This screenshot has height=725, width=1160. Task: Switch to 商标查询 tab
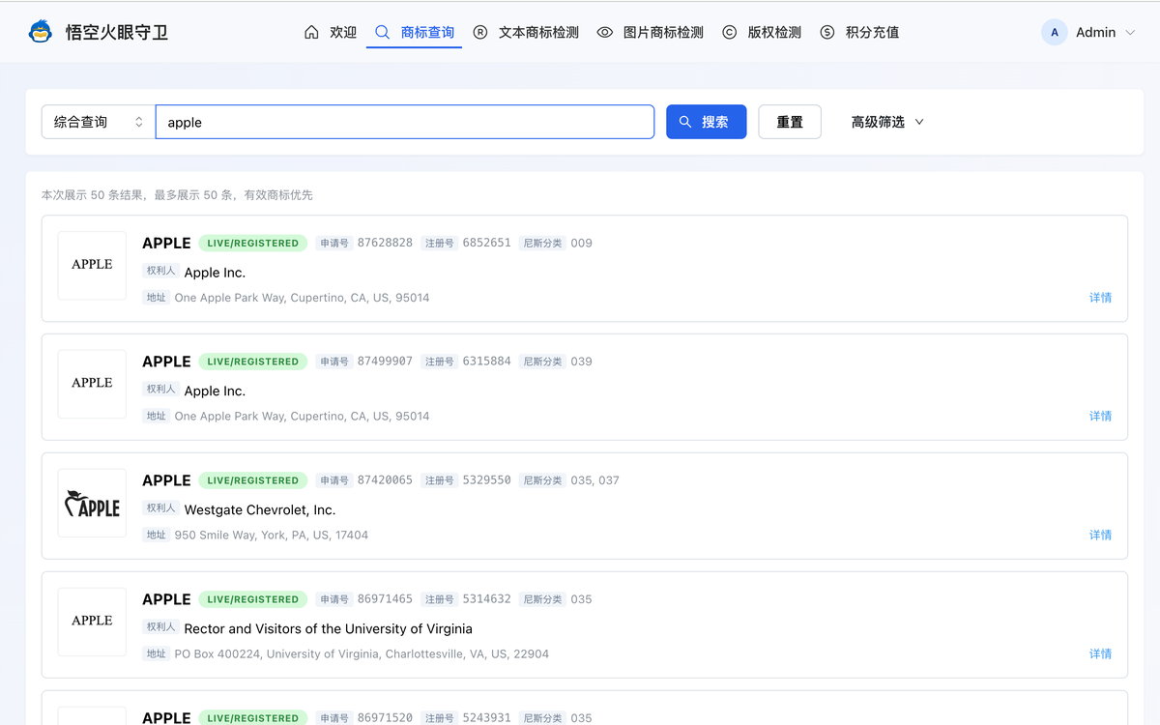click(x=414, y=32)
